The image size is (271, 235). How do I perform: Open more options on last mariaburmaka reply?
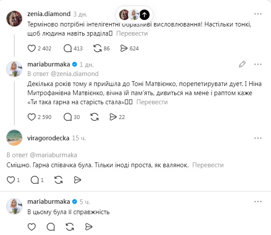tap(258, 202)
